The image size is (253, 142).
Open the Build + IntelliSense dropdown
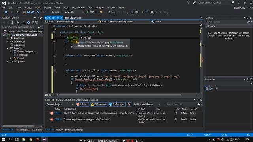pyautogui.click(x=147, y=104)
